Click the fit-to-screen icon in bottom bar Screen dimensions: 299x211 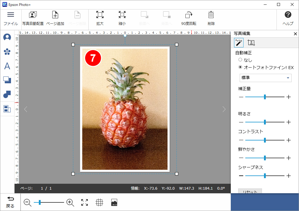[85, 202]
